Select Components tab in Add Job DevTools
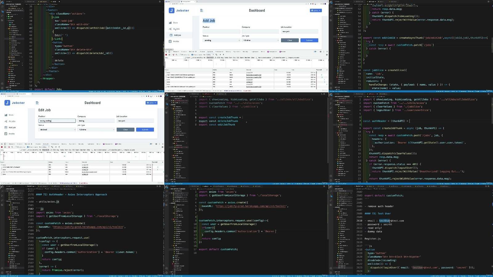The image size is (493, 277). point(272,51)
